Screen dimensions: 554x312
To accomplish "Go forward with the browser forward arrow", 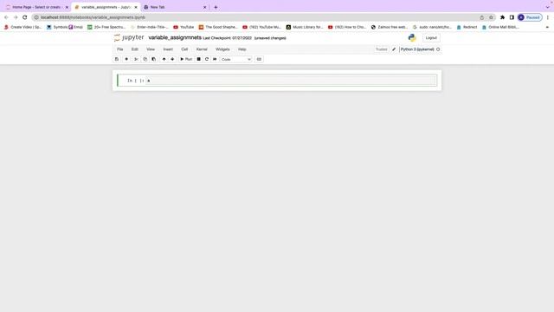I will 16,17.
